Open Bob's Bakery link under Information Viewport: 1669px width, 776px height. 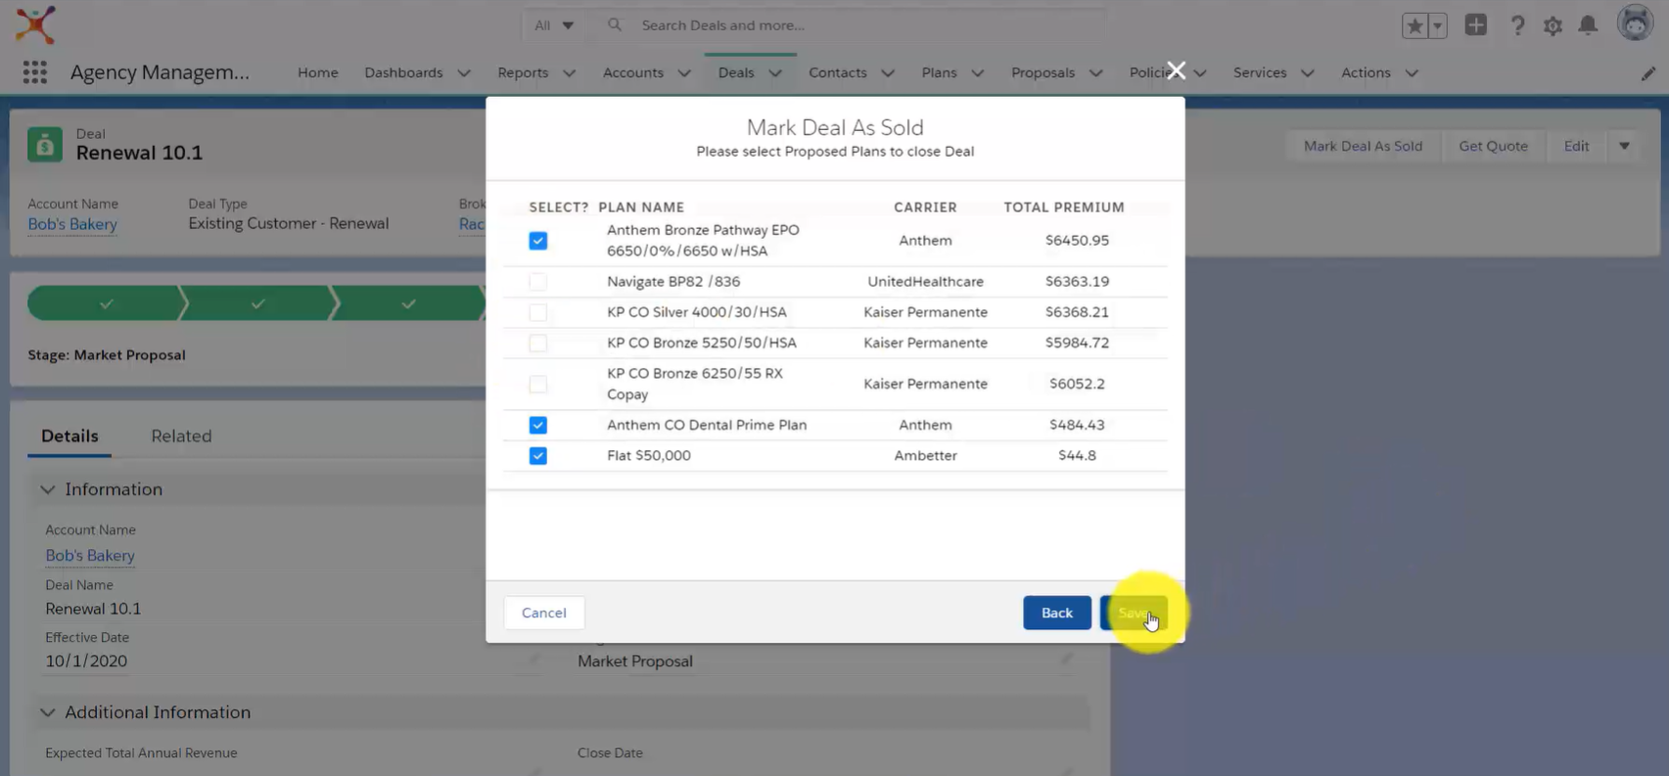coord(90,556)
